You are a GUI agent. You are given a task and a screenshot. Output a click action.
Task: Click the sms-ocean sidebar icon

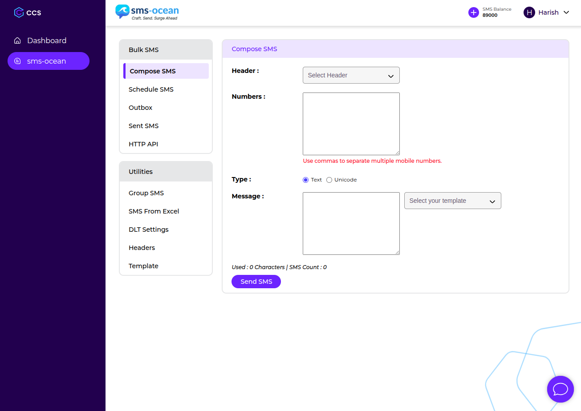(x=17, y=61)
